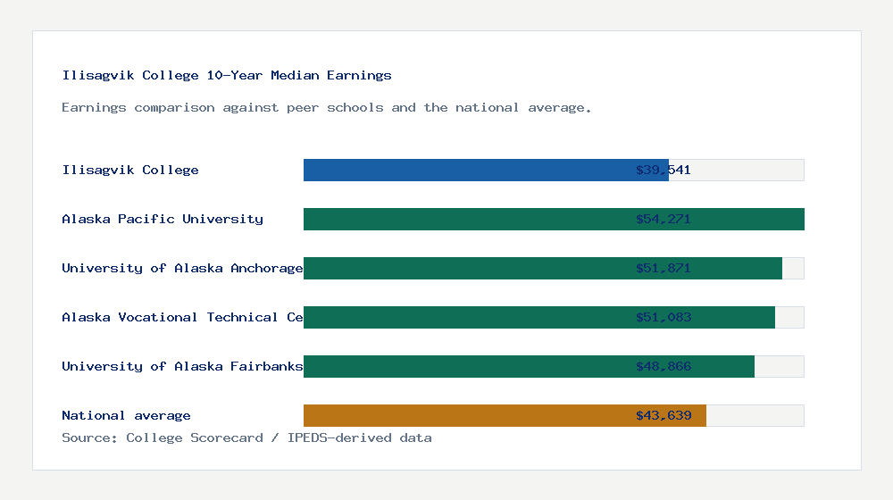This screenshot has height=500, width=893.
Task: Select the '$43,639' value
Action: 663,416
